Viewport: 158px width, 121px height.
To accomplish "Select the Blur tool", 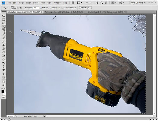I will [3, 59].
